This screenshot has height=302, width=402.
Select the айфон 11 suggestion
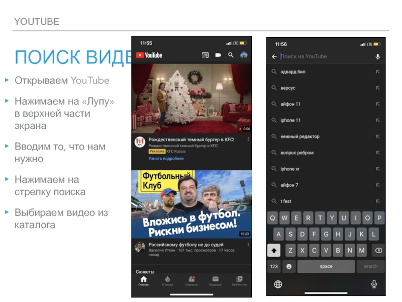pos(326,104)
